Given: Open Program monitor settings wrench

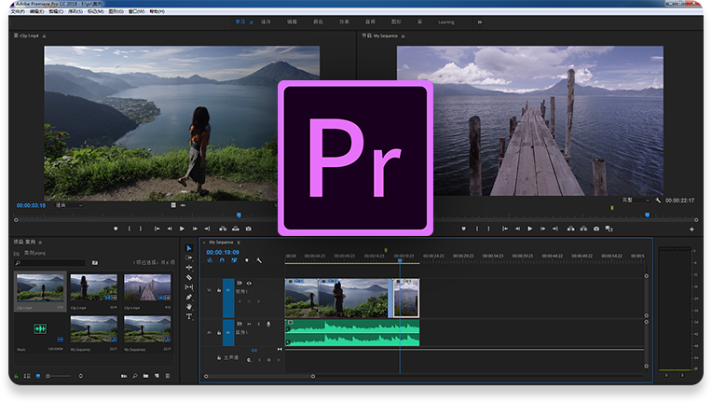Looking at the screenshot, I should click(658, 201).
